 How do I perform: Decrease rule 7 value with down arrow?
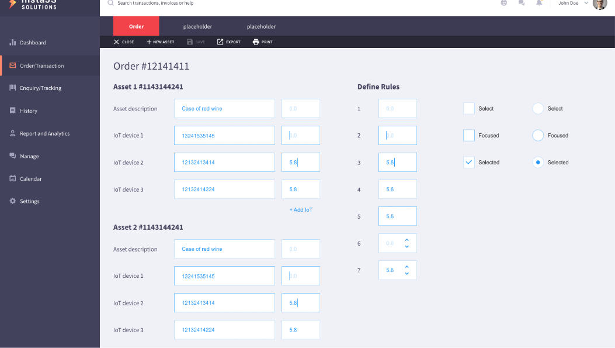point(407,274)
